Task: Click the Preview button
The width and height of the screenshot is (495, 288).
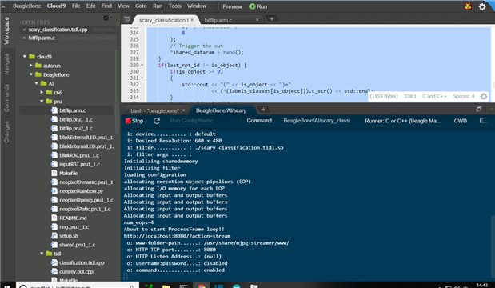Action: (232, 6)
